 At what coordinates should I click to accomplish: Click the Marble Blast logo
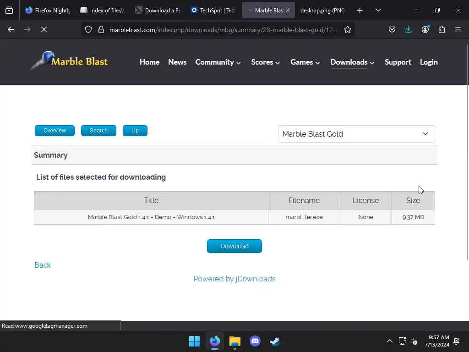tap(70, 61)
